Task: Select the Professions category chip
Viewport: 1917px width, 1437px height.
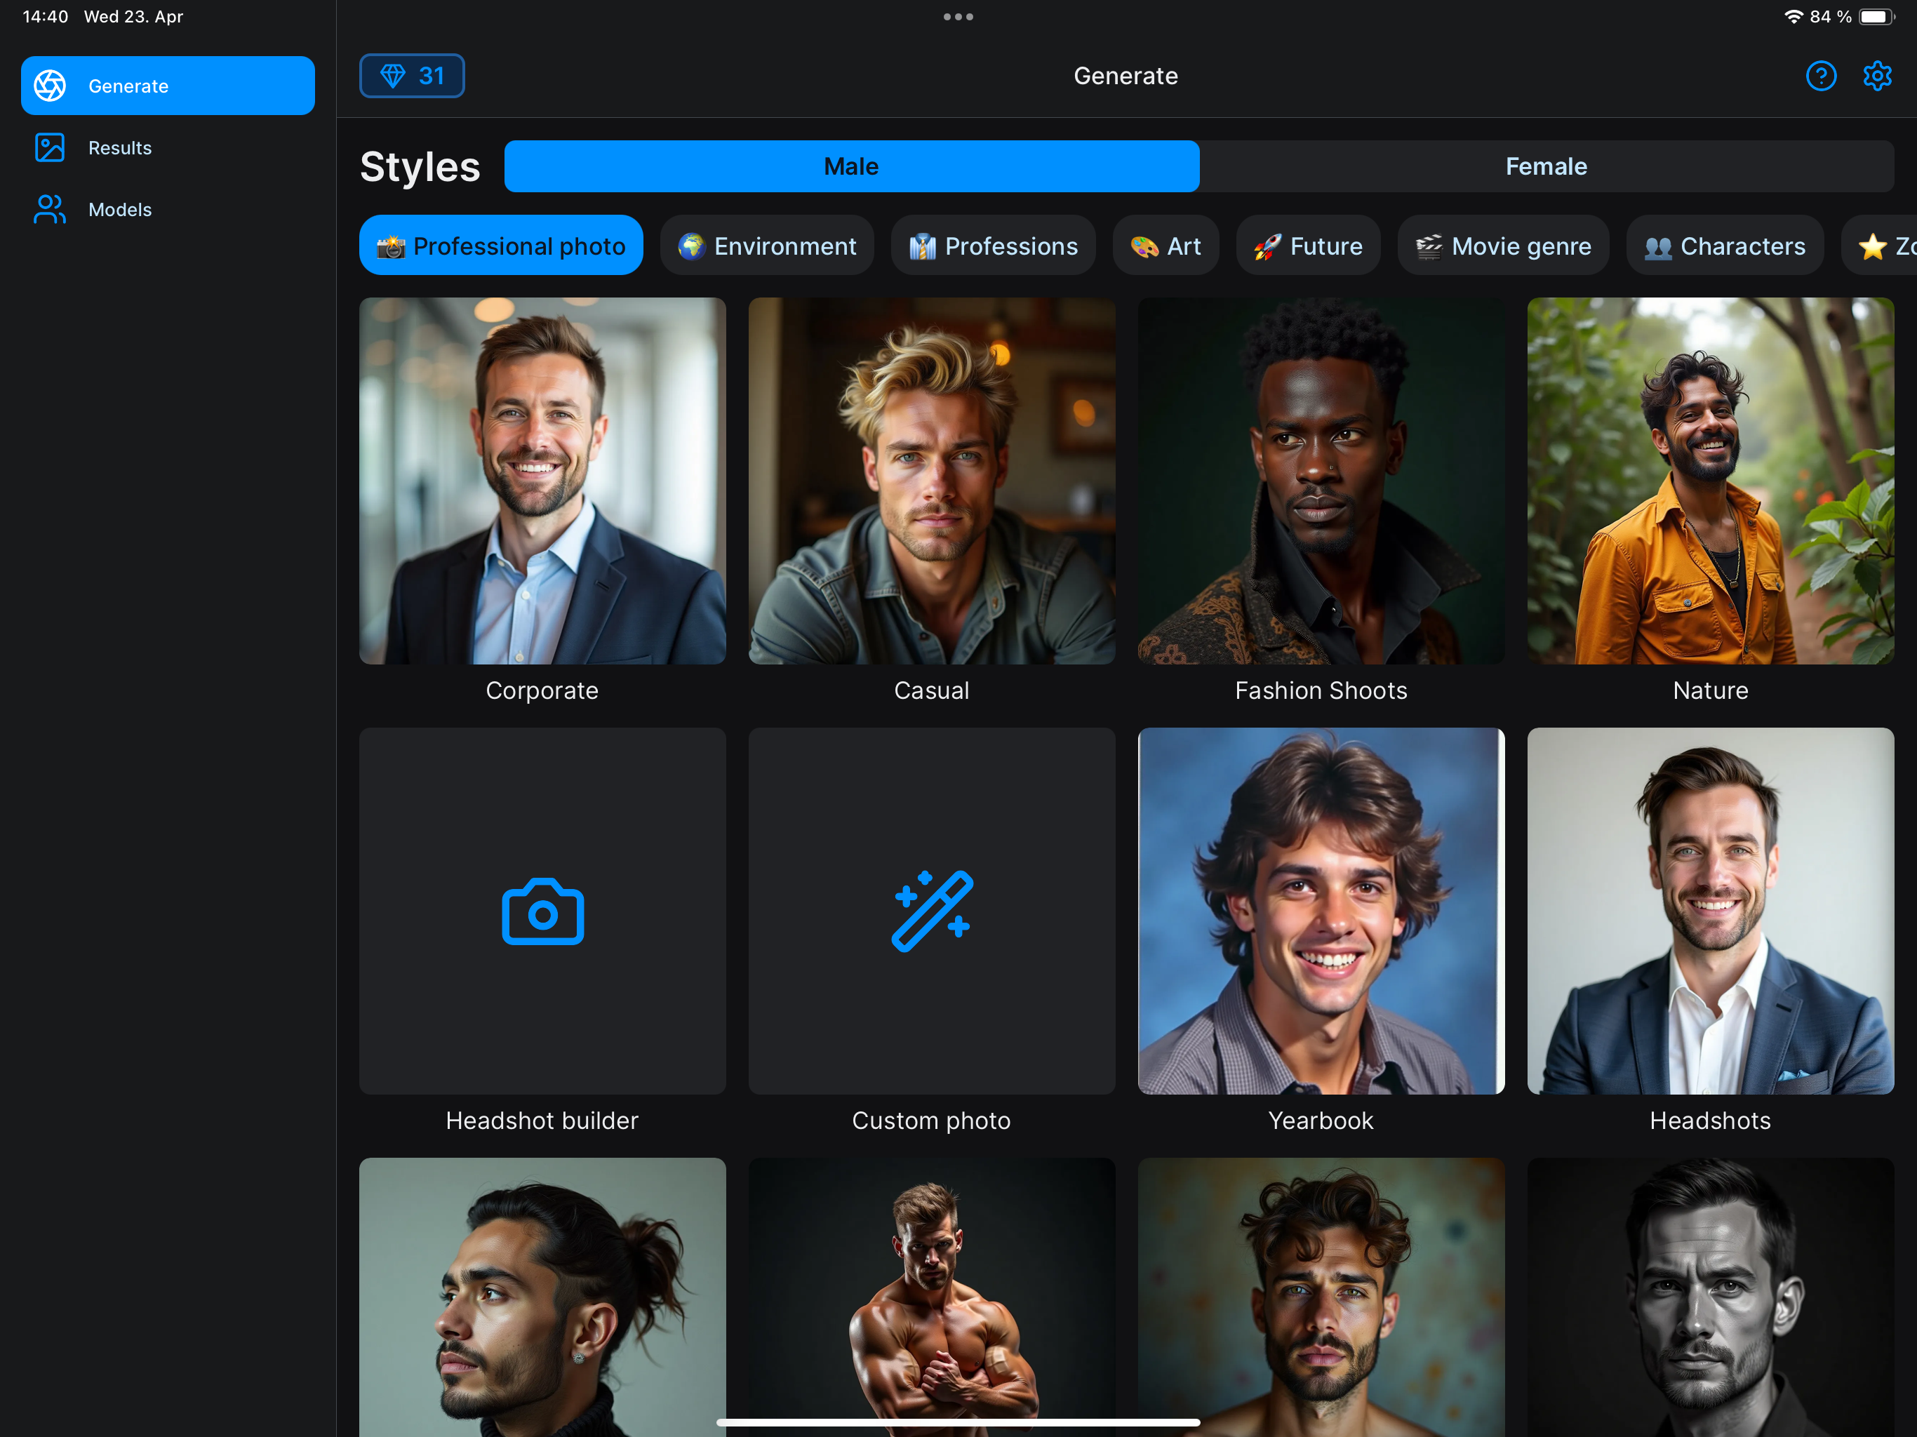Action: tap(993, 246)
